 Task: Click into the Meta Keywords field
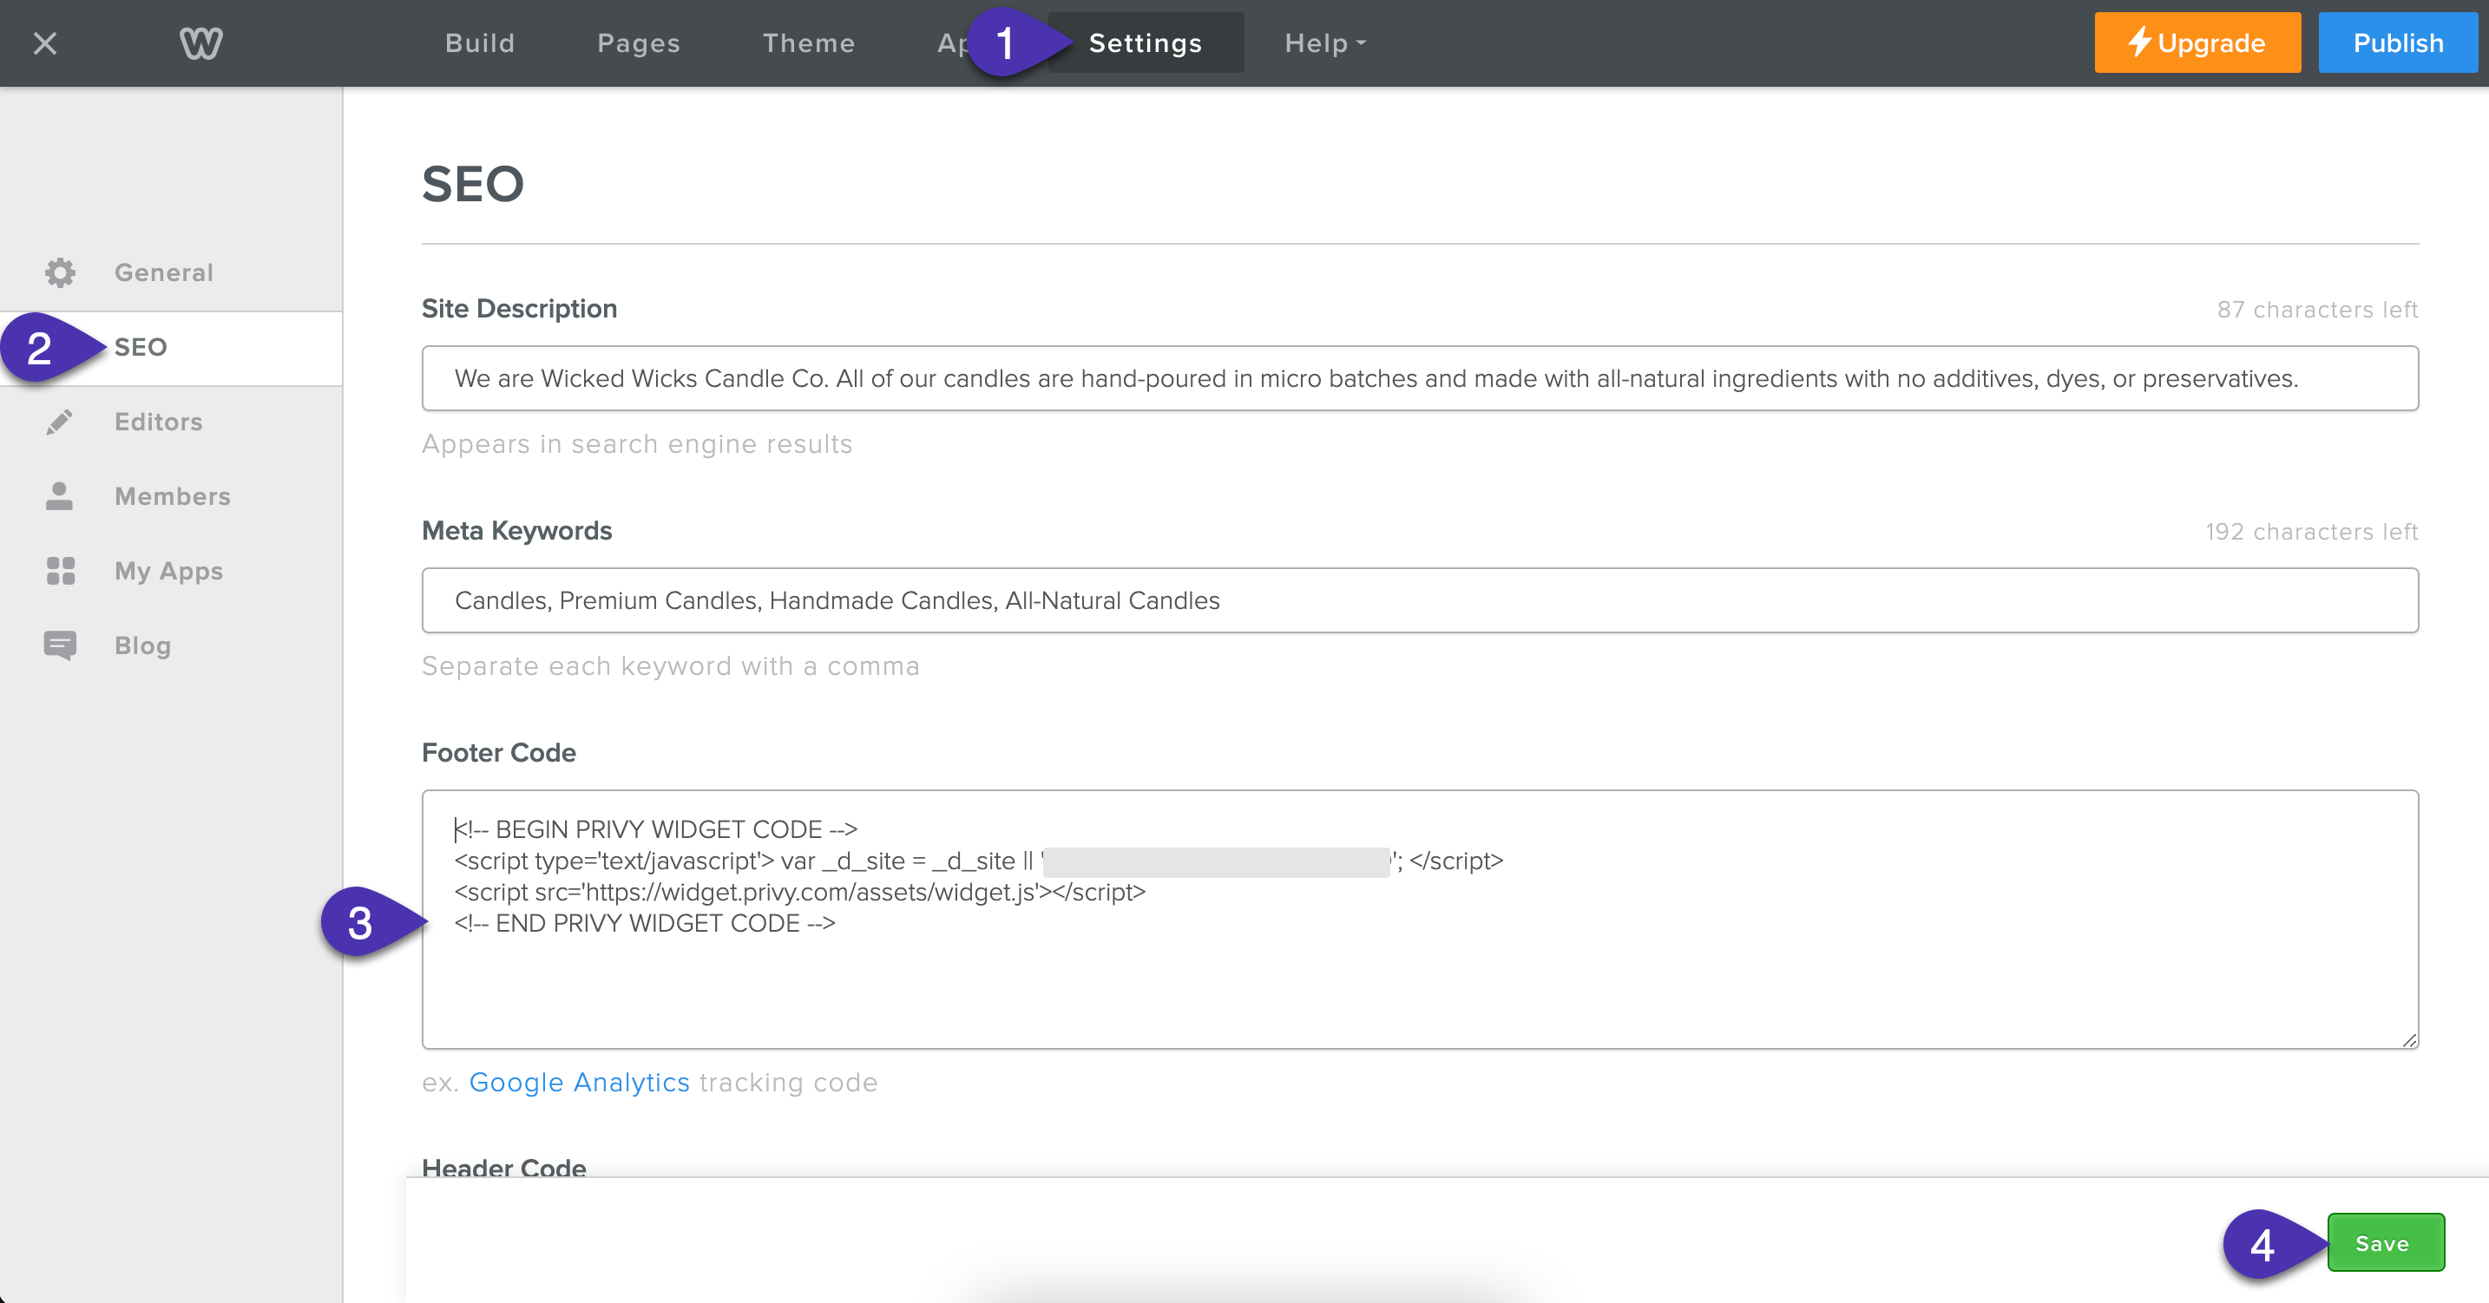[x=1421, y=601]
